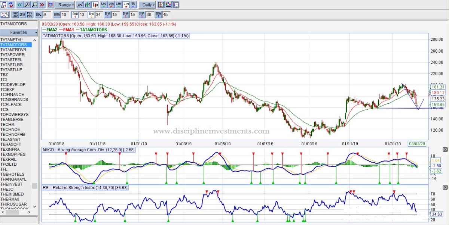Click the drawing tools icon at the start of the second row

(5, 15)
